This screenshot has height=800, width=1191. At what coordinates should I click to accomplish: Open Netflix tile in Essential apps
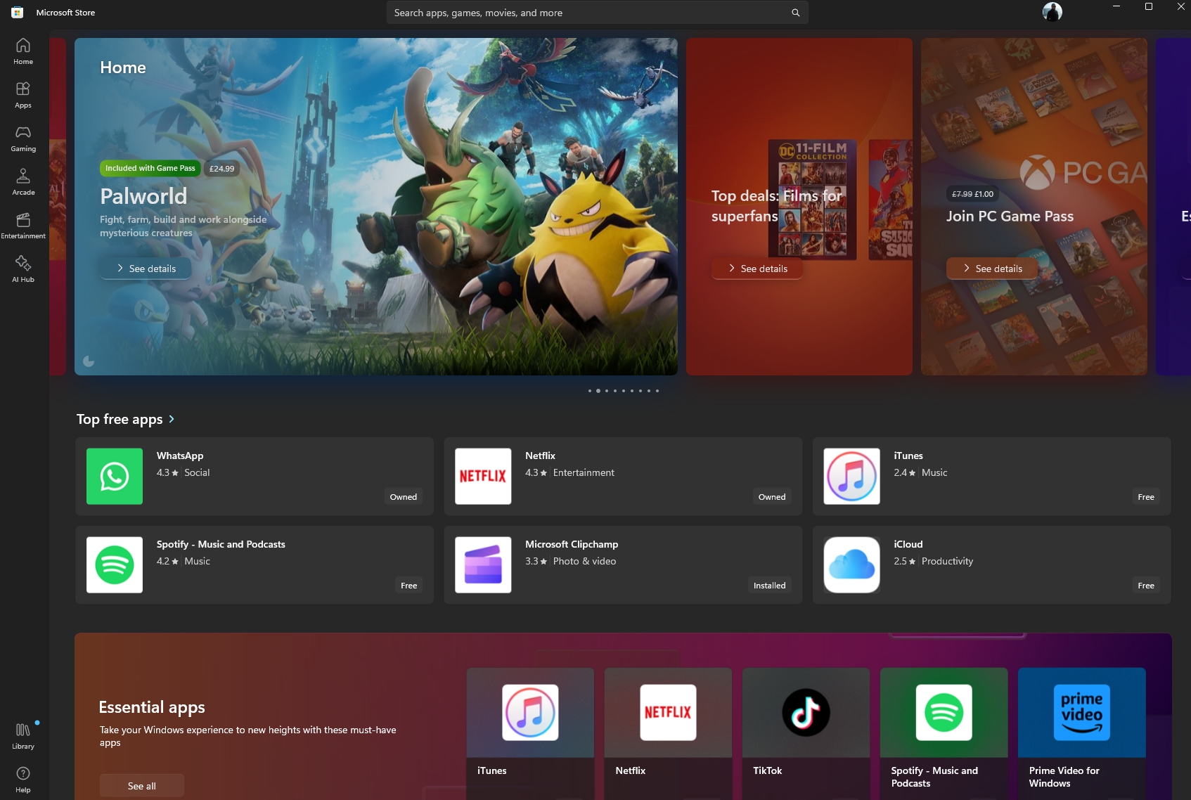[x=668, y=733]
